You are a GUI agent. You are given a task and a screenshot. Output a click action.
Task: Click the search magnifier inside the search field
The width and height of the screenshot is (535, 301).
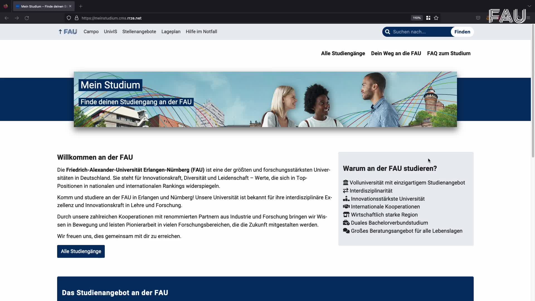(x=387, y=32)
